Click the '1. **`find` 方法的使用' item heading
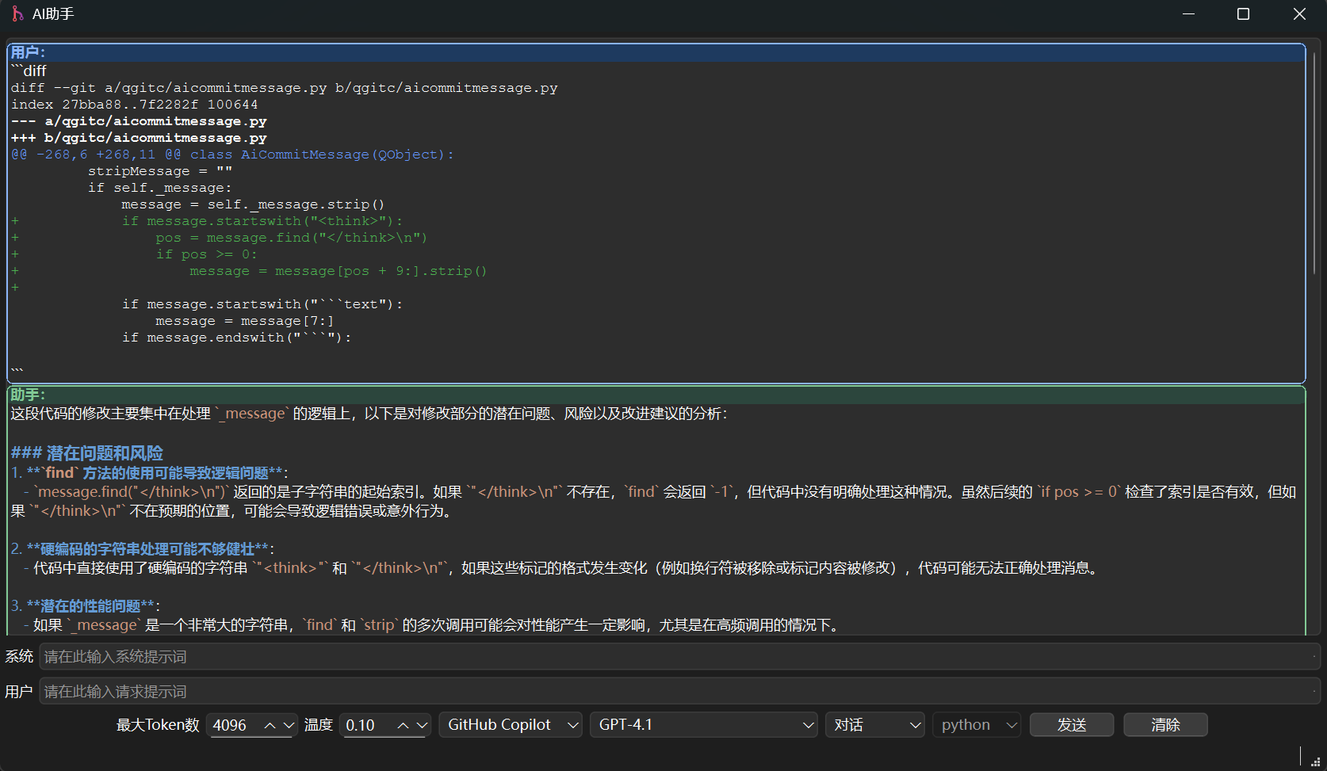 tap(150, 473)
